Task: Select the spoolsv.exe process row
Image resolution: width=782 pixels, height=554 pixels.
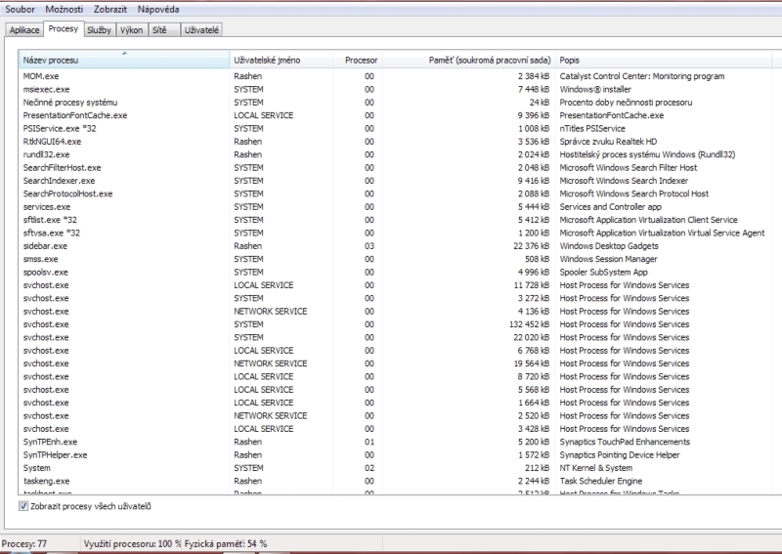Action: click(x=46, y=273)
